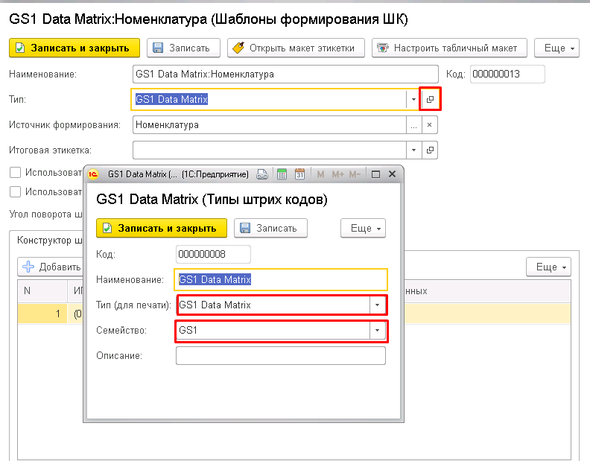This screenshot has height=461, width=590.
Task: Click the Источник формирования field 'Номенклатура'
Action: 270,125
